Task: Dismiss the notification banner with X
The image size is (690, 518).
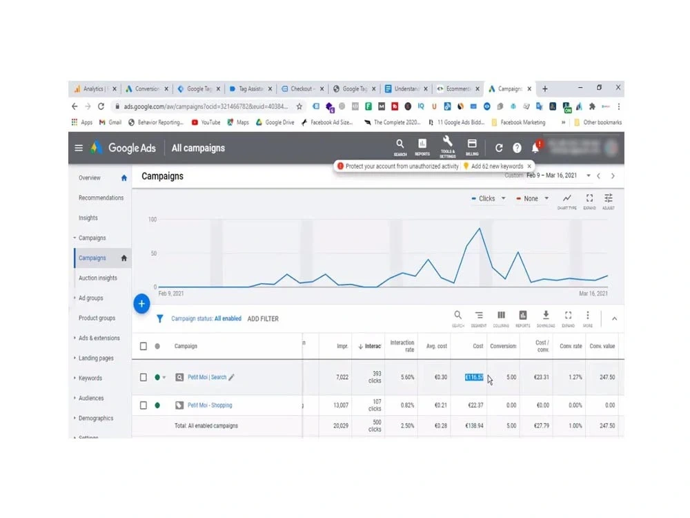Action: [529, 166]
